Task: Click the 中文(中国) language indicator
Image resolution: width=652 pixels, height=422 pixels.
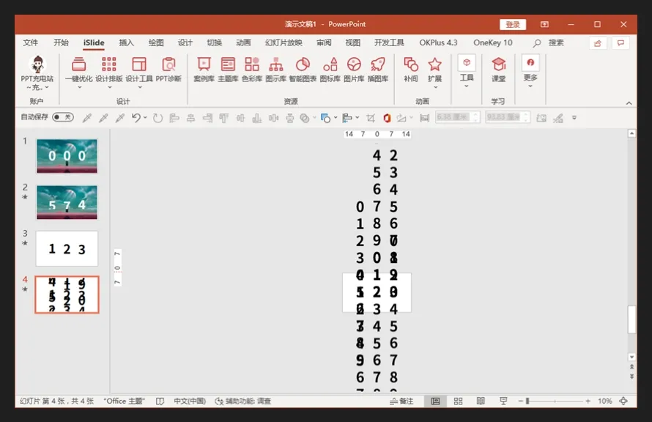Action: 190,401
